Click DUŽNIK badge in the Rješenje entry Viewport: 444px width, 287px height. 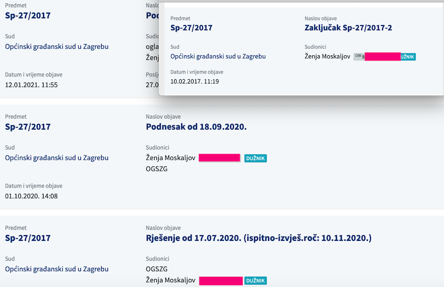[x=256, y=280]
